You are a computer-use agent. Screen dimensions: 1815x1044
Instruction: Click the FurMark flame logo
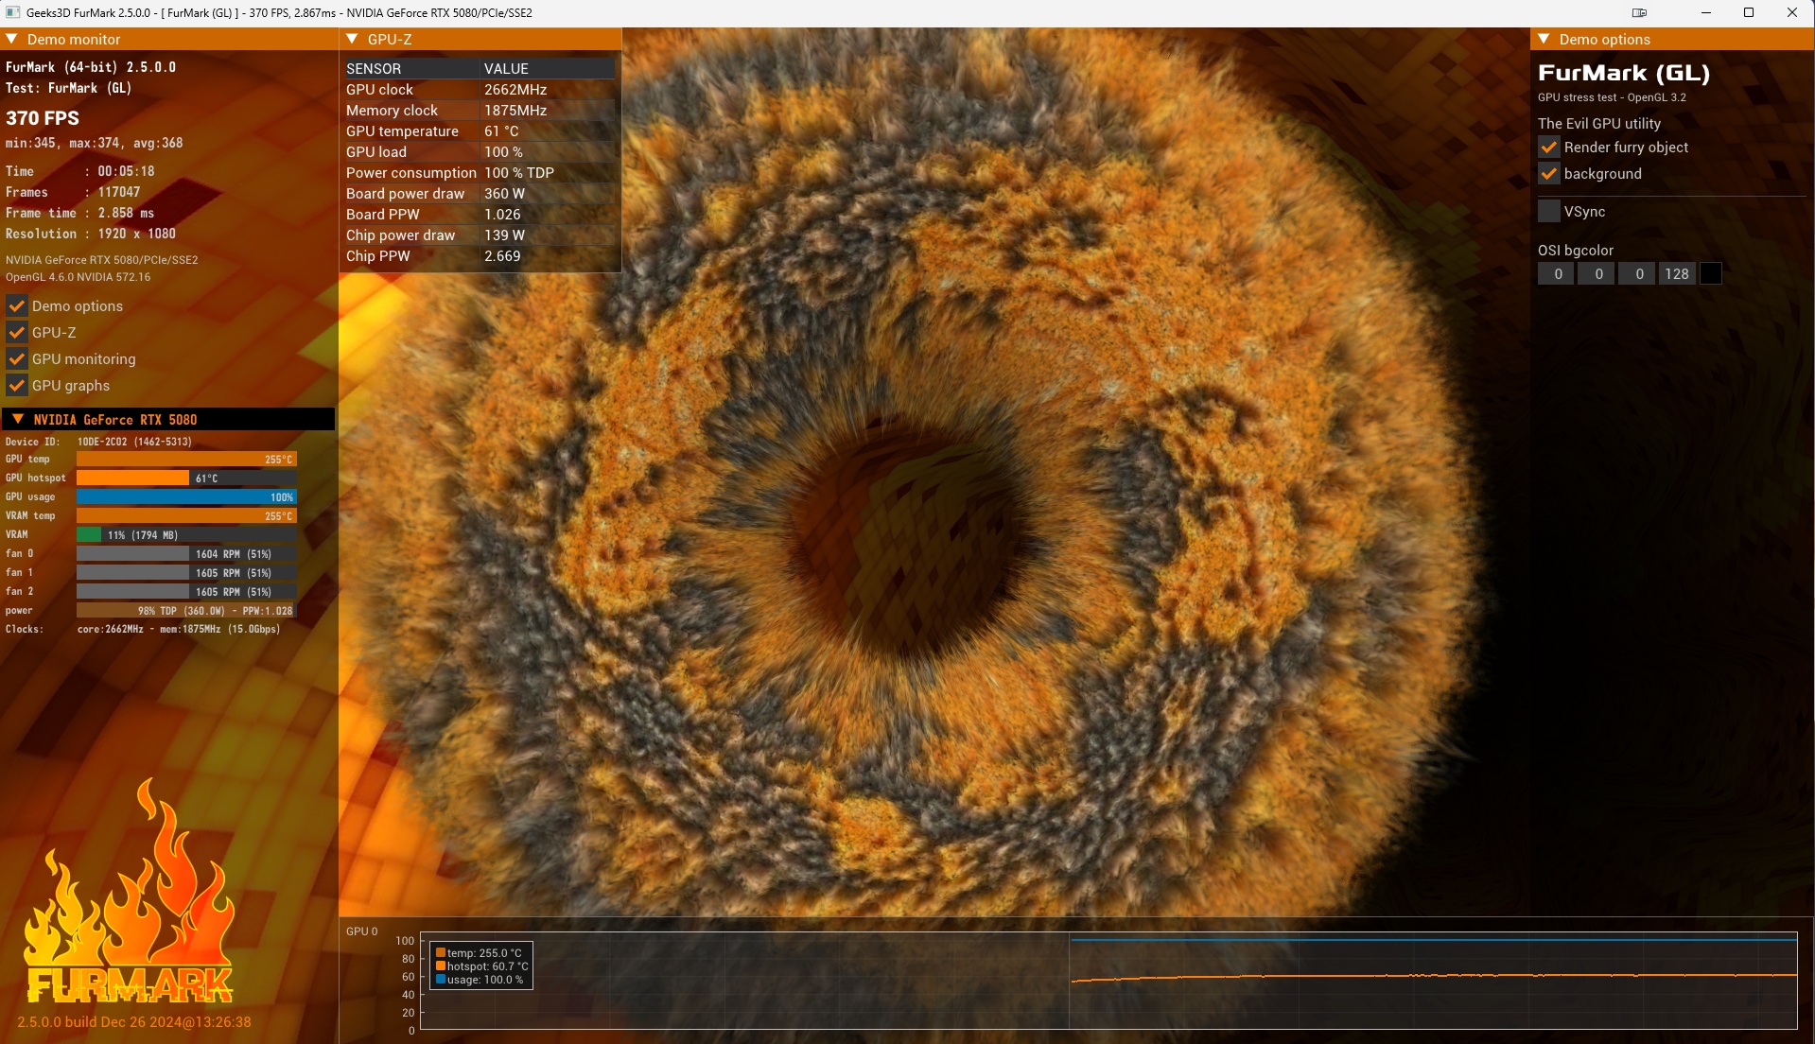pyautogui.click(x=130, y=891)
